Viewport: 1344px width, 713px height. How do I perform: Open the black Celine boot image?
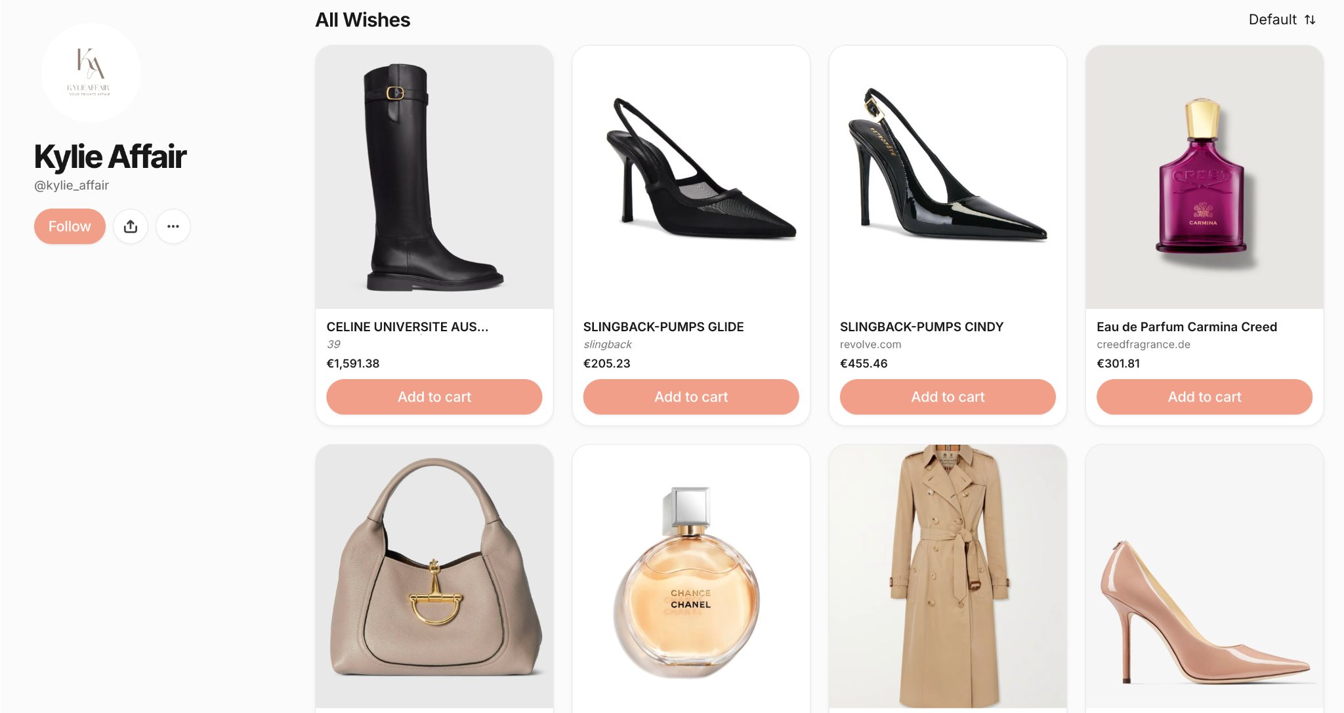434,177
